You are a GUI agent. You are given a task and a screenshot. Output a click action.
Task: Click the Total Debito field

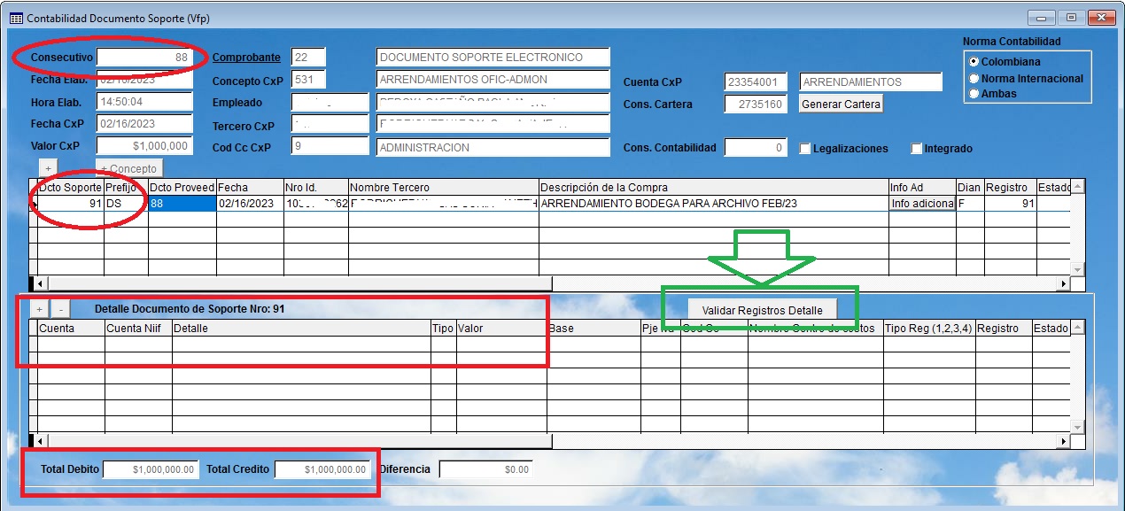click(x=151, y=469)
